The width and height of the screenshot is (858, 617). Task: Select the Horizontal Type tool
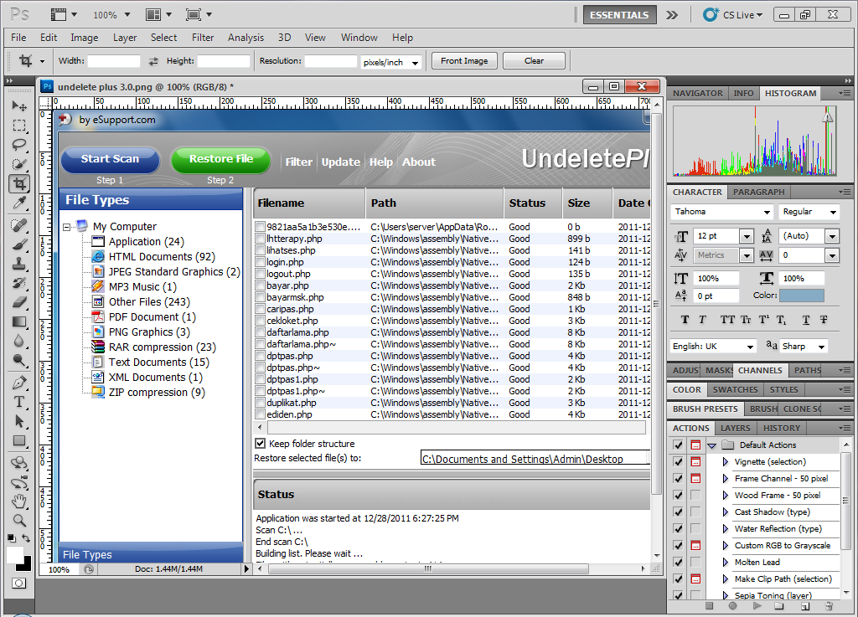click(x=19, y=402)
